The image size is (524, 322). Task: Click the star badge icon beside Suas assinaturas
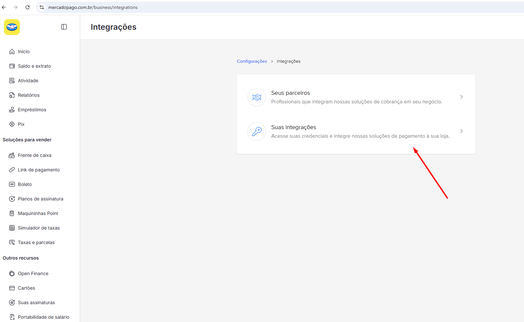(x=12, y=303)
